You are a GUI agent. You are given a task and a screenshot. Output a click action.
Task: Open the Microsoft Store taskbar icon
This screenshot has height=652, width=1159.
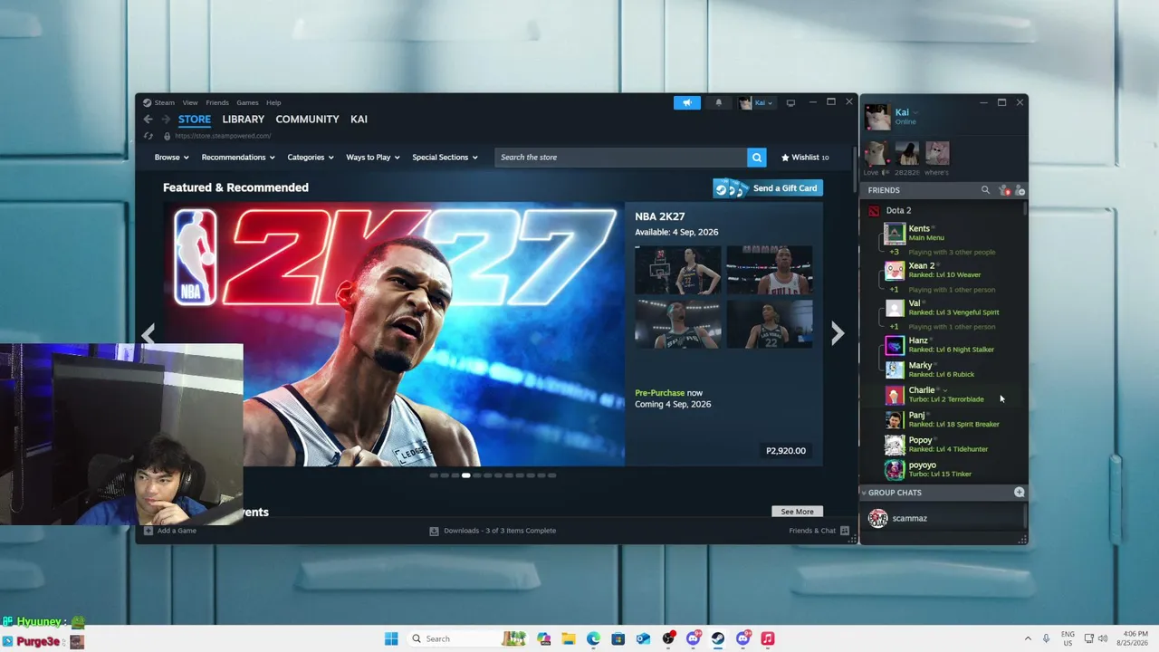pos(618,638)
